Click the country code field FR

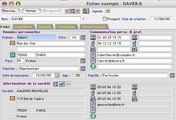click(20, 61)
